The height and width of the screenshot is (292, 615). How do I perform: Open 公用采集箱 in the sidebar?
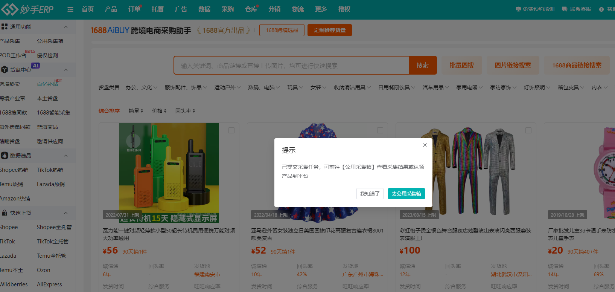click(50, 41)
